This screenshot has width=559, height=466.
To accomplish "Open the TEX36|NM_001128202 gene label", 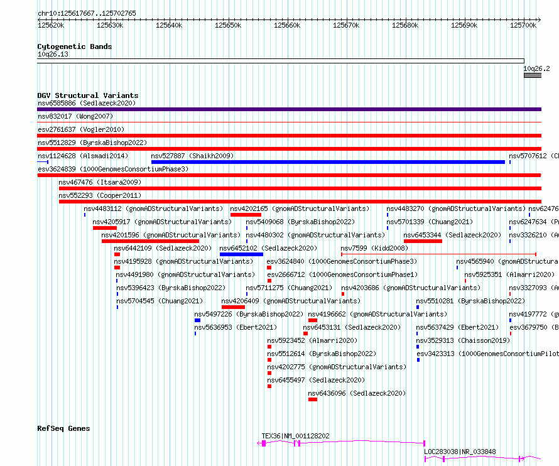I will [296, 436].
